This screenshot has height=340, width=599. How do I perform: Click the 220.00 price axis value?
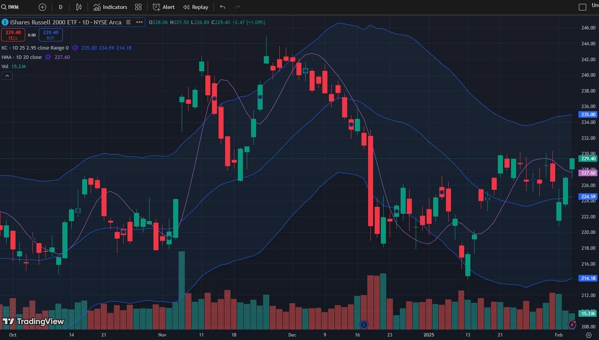[x=588, y=232]
